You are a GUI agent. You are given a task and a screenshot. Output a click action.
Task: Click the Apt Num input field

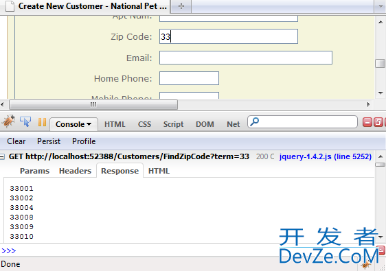pyautogui.click(x=229, y=19)
